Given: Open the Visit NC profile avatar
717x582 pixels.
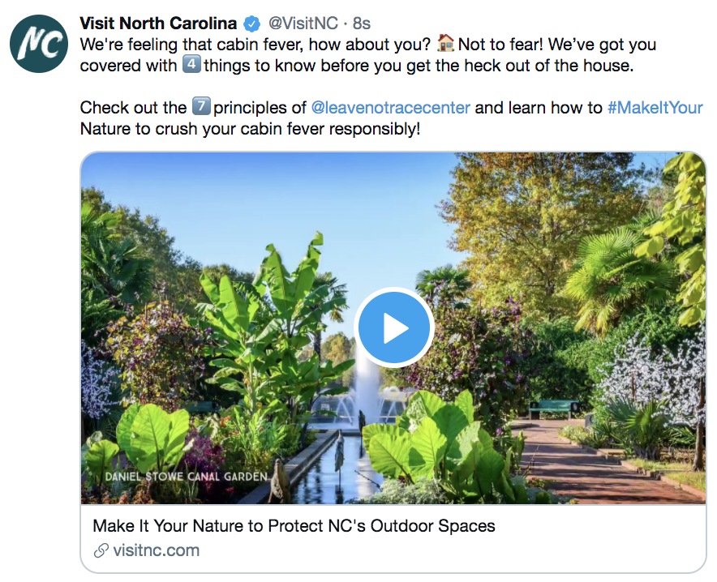Looking at the screenshot, I should tap(40, 44).
